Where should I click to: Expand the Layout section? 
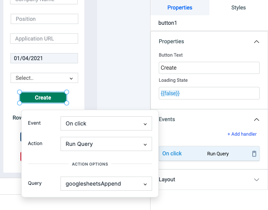(256, 179)
